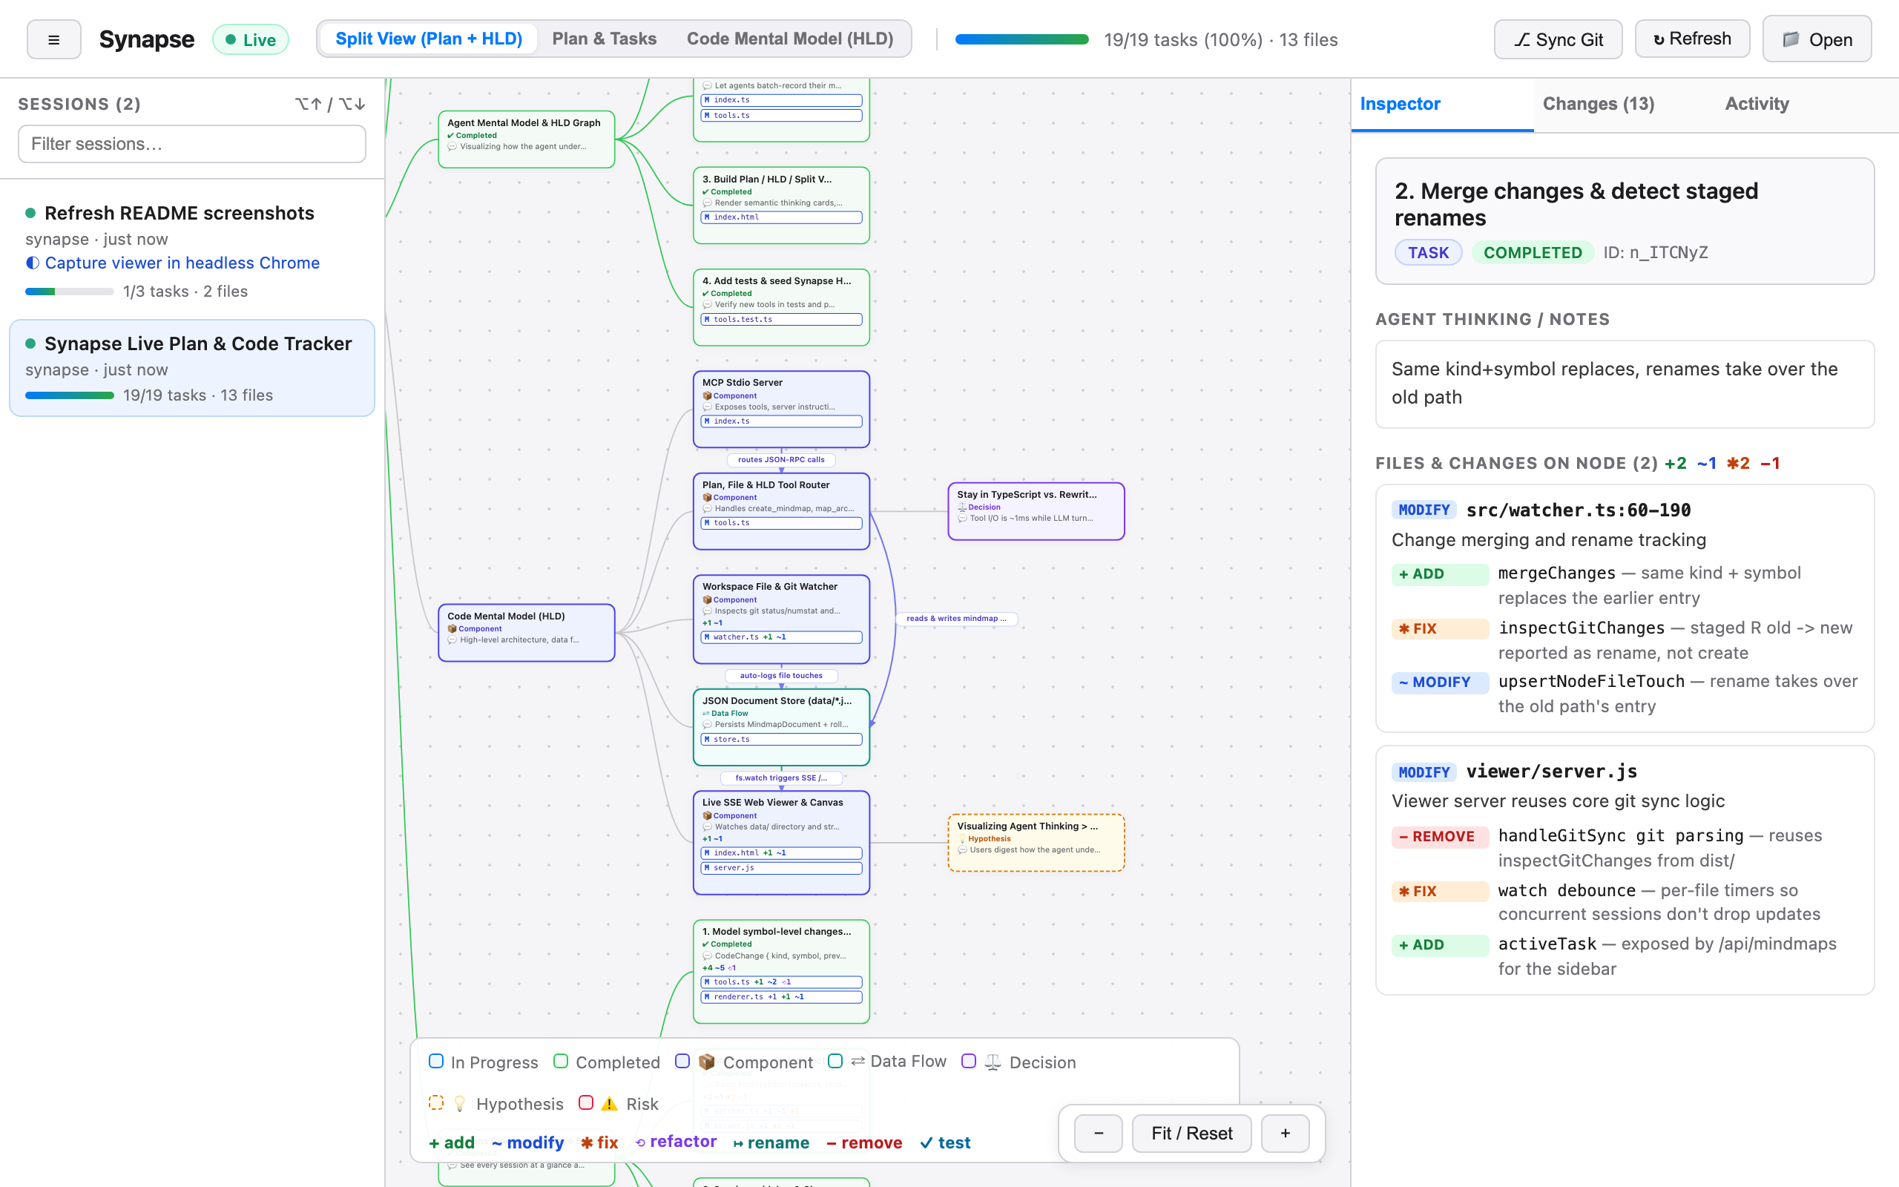Switch to Split View (Plan + HLD) tab
1899x1187 pixels.
click(429, 39)
